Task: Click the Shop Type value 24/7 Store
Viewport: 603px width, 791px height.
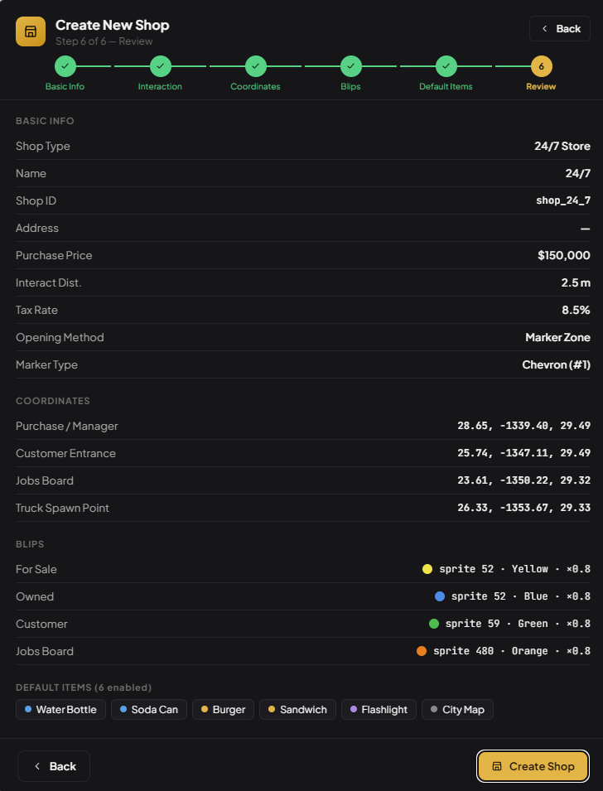Action: coord(562,147)
